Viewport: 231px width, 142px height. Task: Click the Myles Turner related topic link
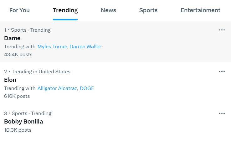[52, 47]
